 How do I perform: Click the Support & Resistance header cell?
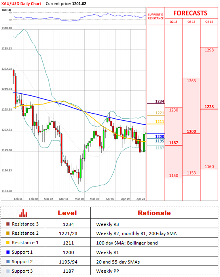pyautogui.click(x=156, y=16)
